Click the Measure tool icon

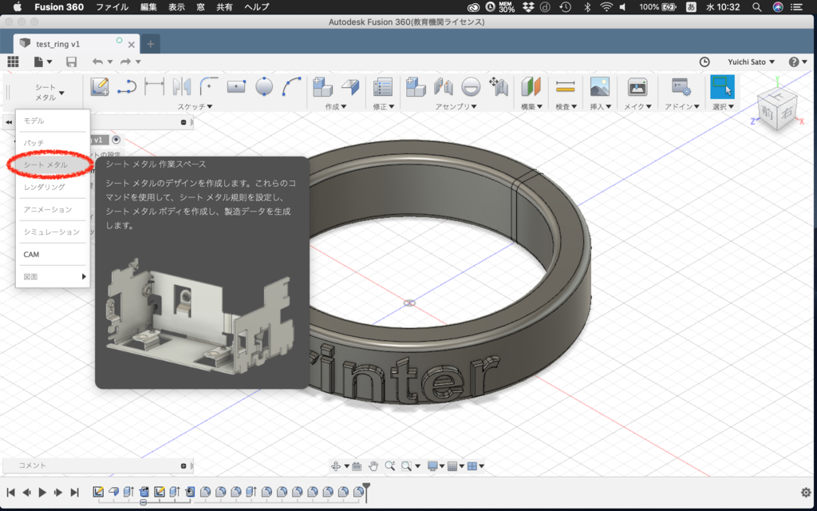coord(566,86)
